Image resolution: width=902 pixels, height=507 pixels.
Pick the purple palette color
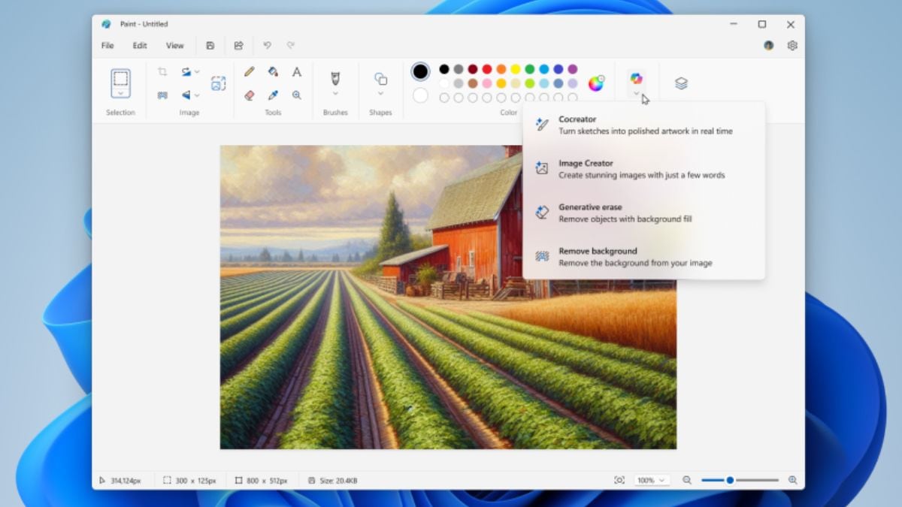click(x=573, y=69)
